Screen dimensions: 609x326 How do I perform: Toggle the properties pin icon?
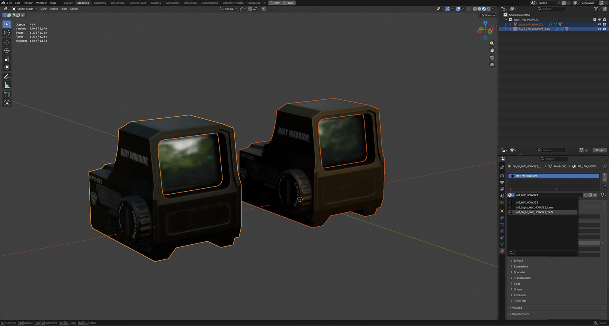(604, 166)
